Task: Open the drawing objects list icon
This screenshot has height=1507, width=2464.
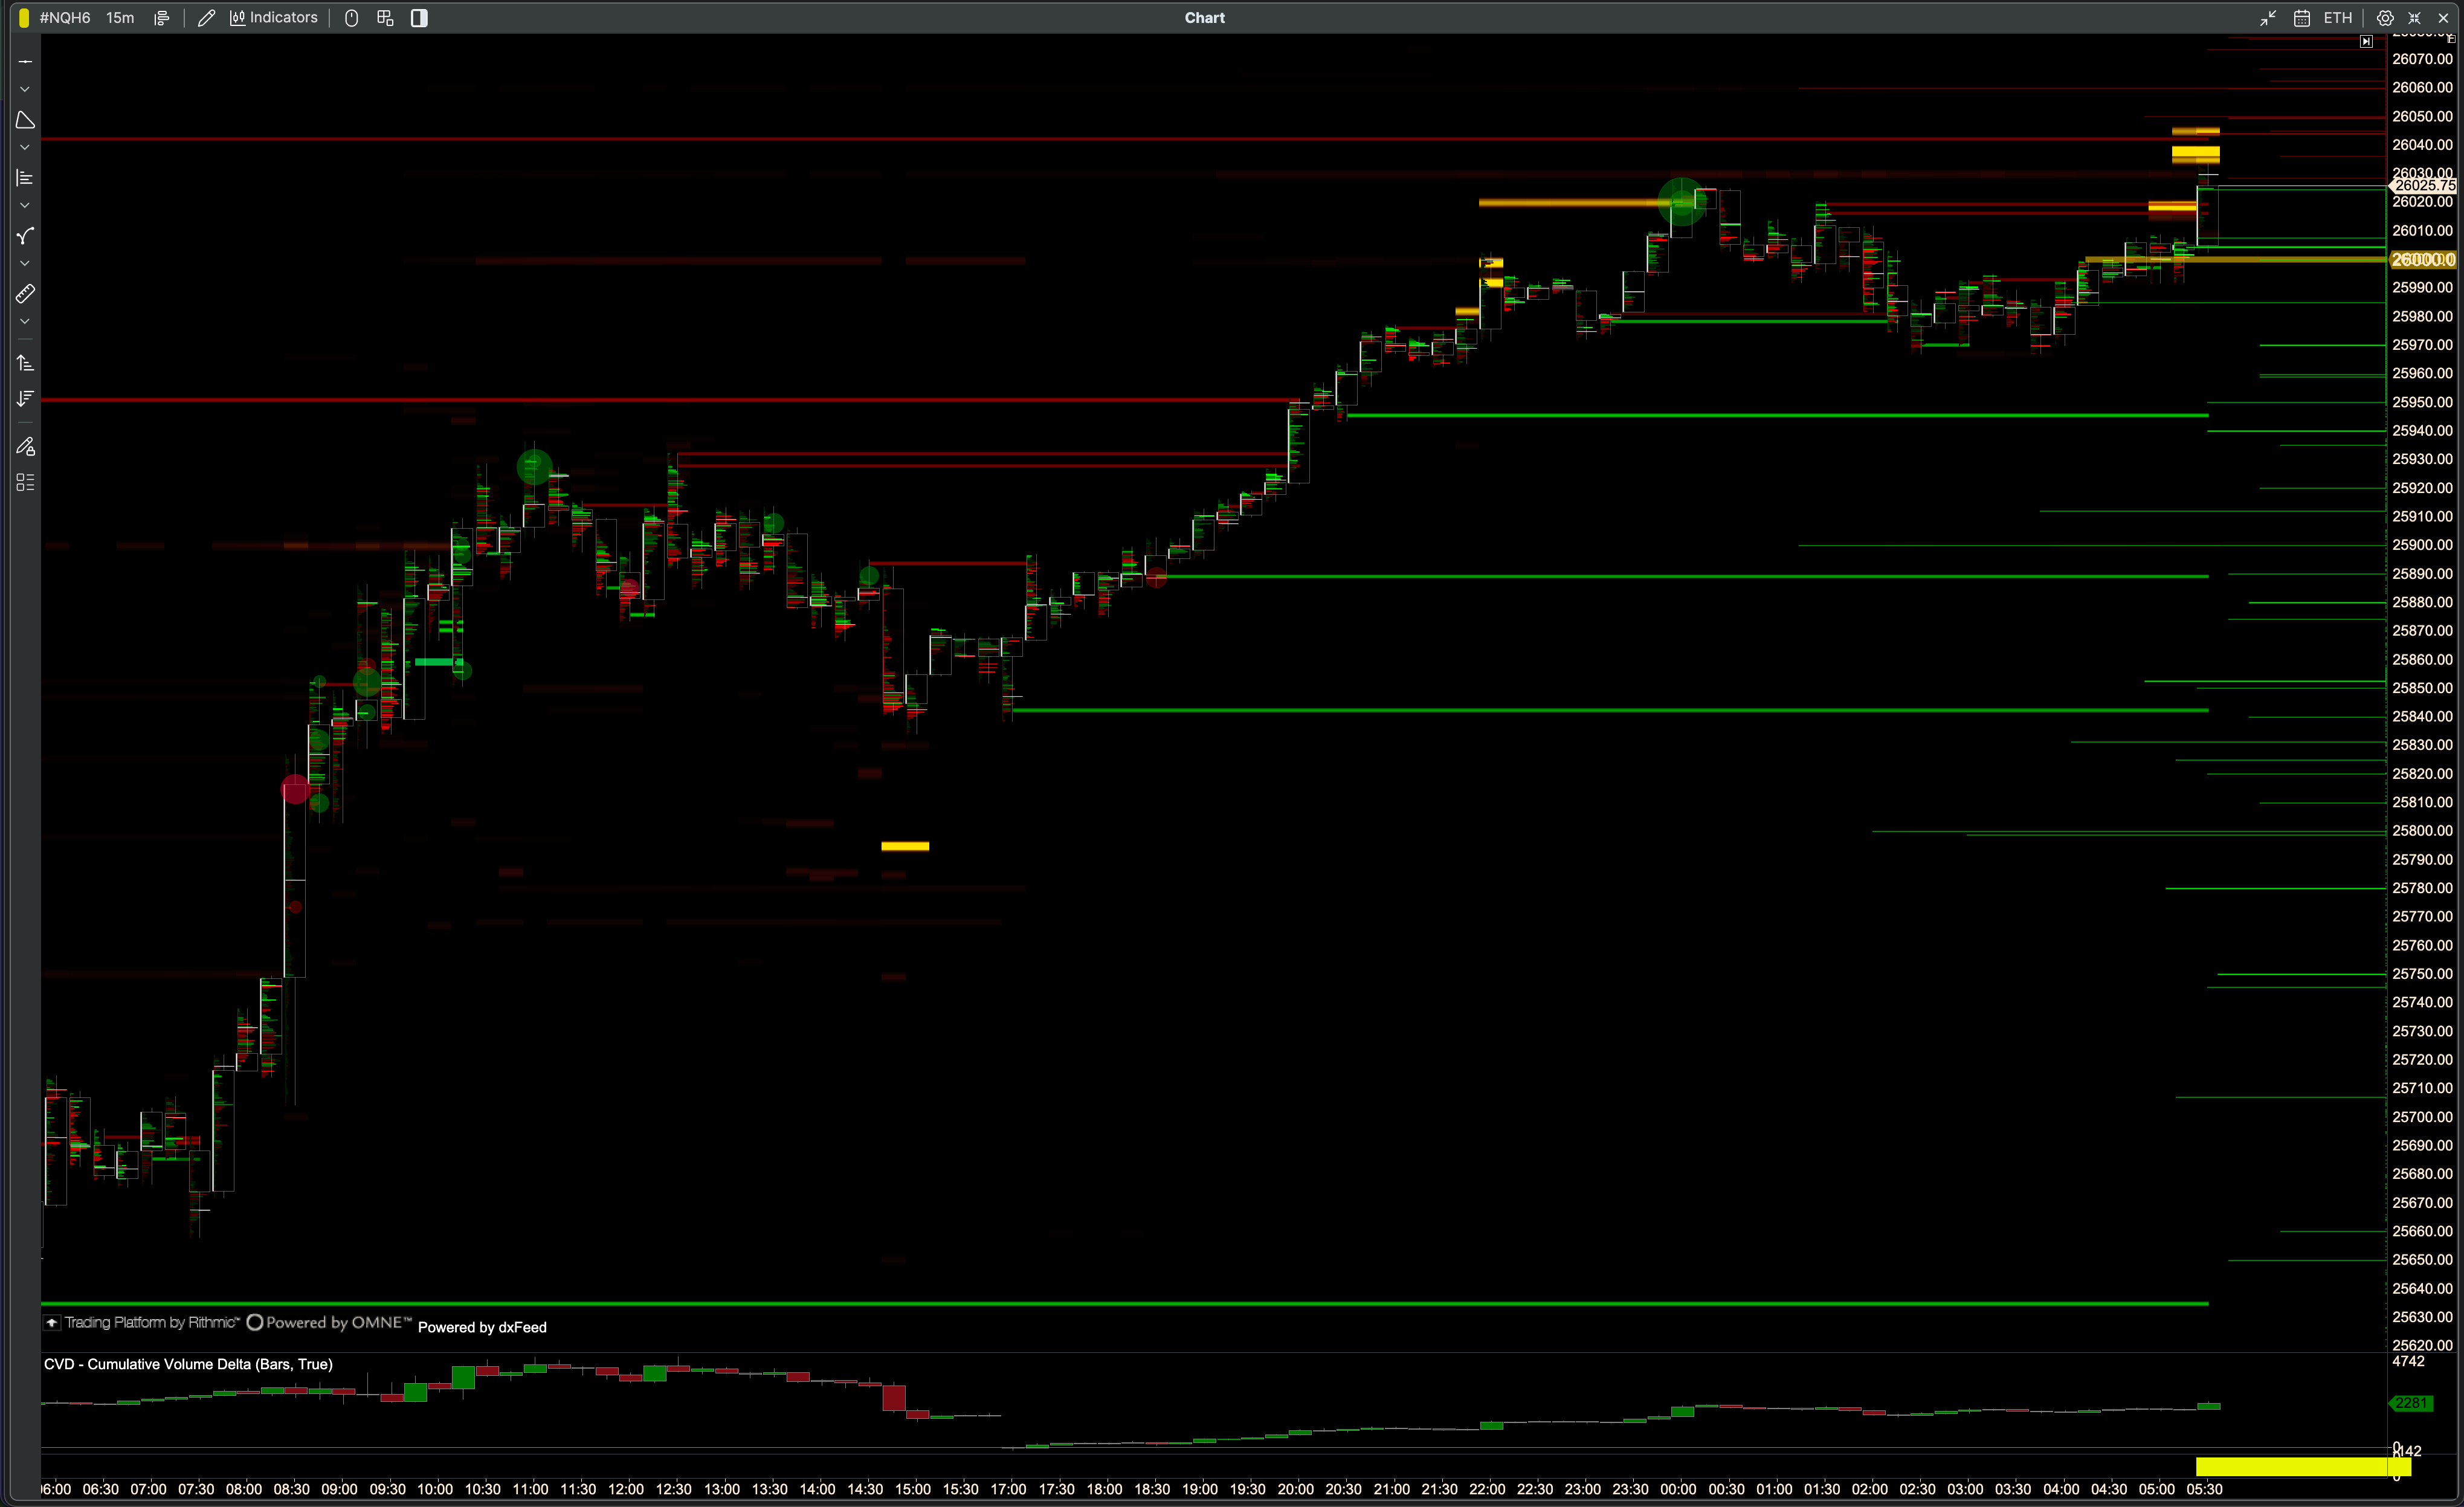Action: pyautogui.click(x=25, y=483)
